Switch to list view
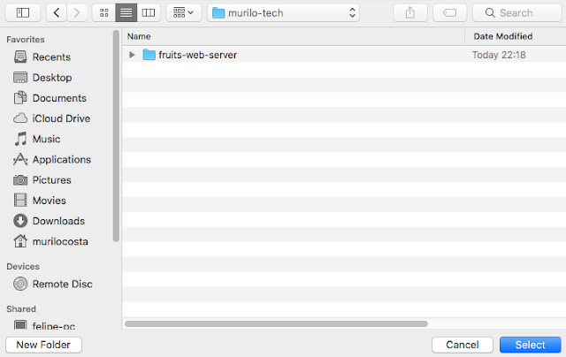Viewport: 566px width, 357px height. click(x=126, y=13)
